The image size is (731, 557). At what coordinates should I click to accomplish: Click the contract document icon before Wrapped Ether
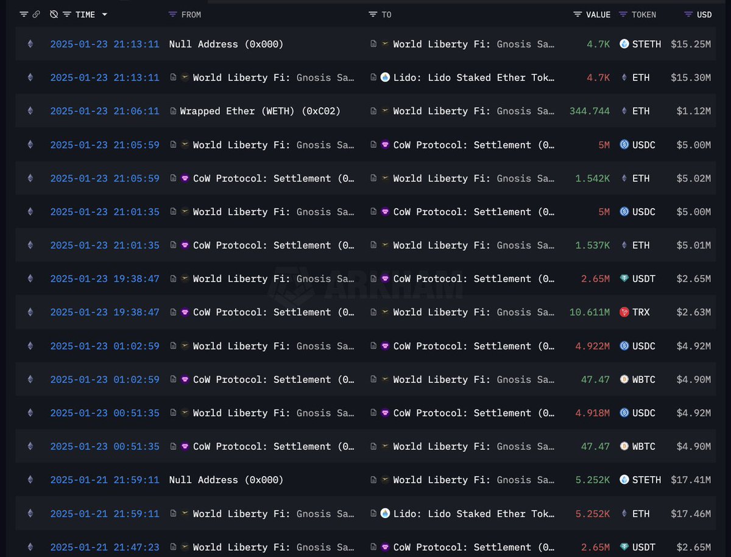(174, 111)
